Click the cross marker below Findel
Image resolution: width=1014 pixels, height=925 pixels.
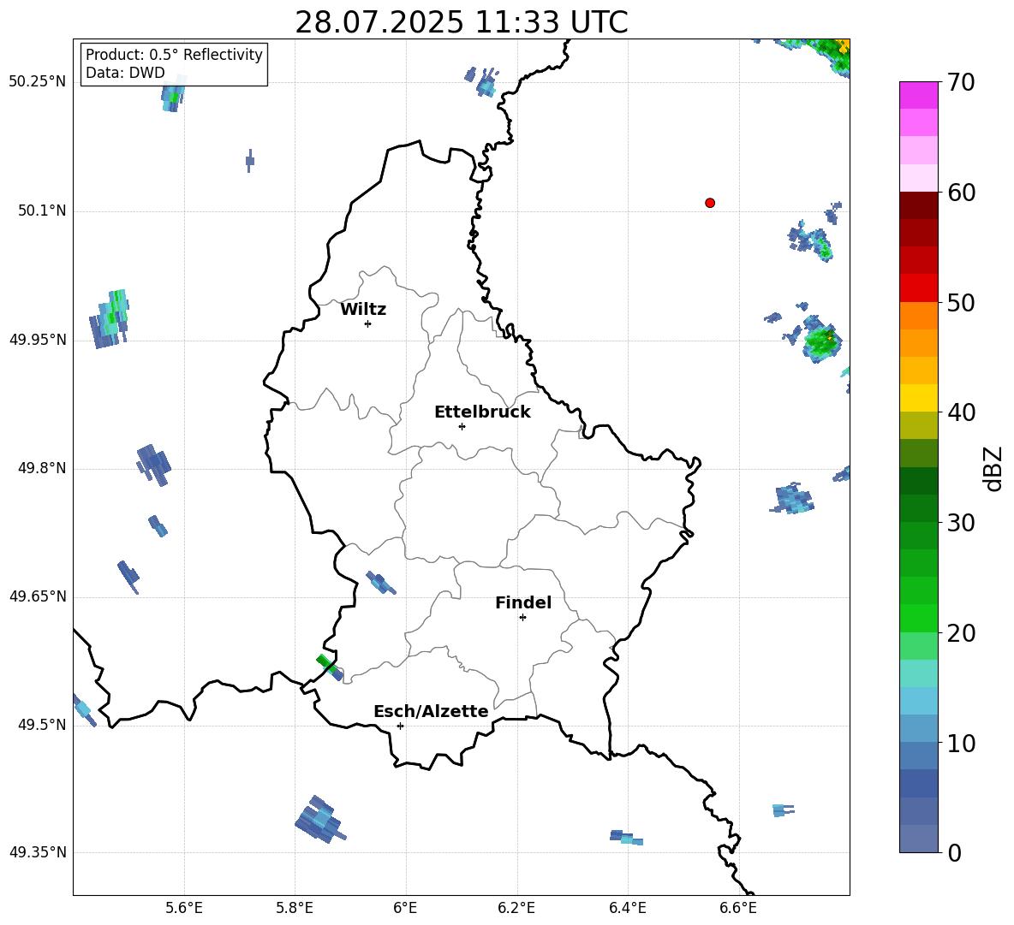tap(522, 617)
